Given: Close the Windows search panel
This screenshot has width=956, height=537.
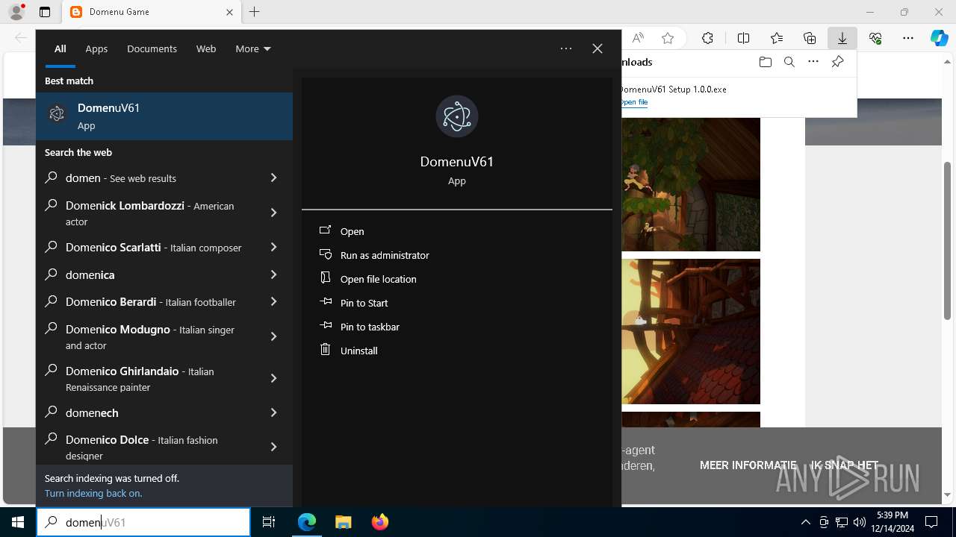Looking at the screenshot, I should tap(597, 48).
